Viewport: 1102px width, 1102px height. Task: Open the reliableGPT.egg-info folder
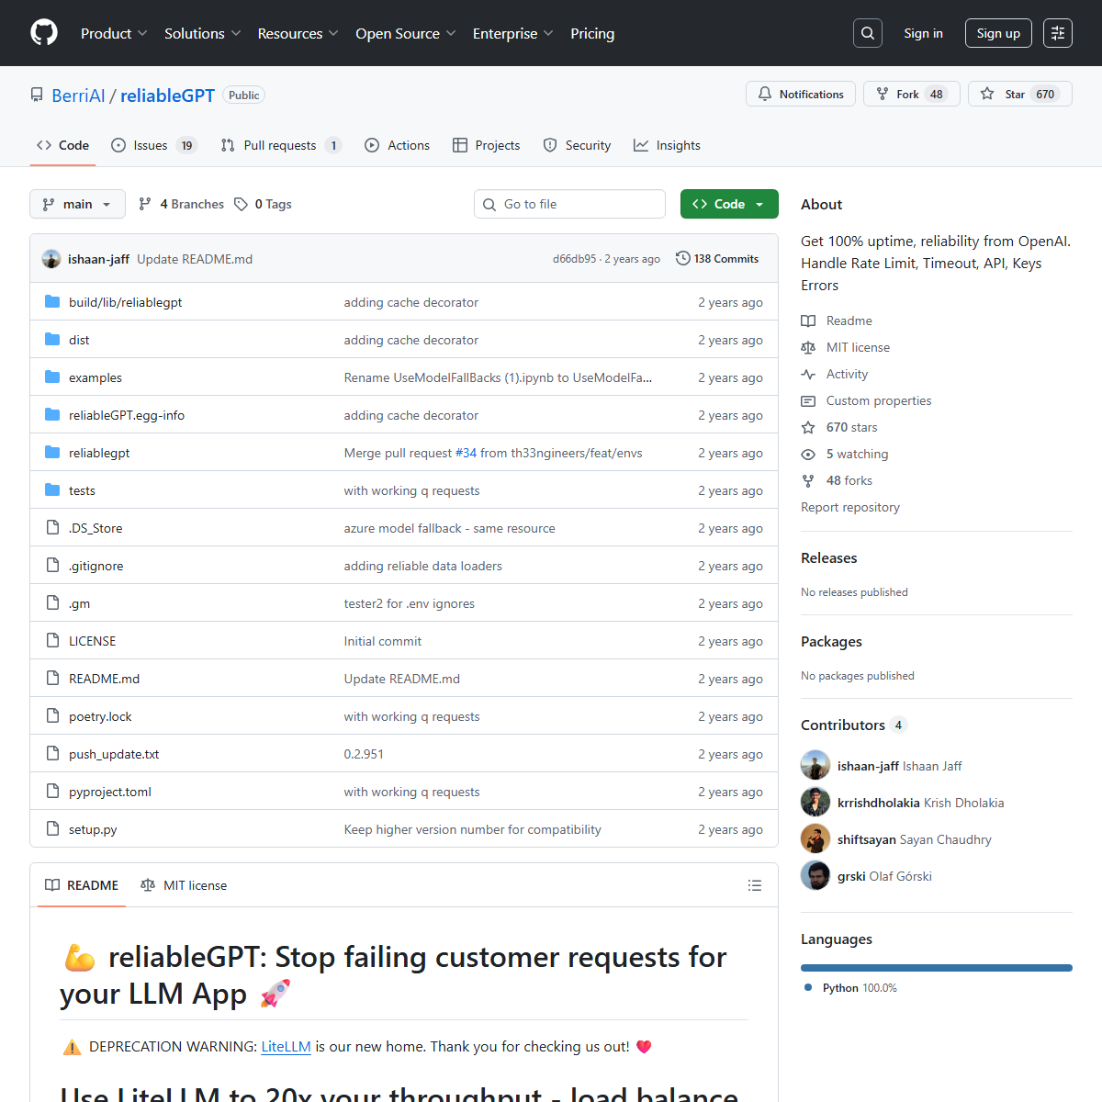click(127, 415)
